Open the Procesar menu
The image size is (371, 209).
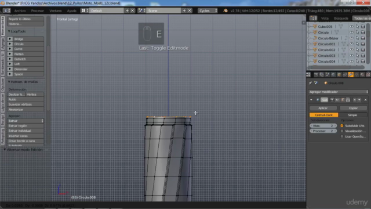pyautogui.click(x=37, y=10)
